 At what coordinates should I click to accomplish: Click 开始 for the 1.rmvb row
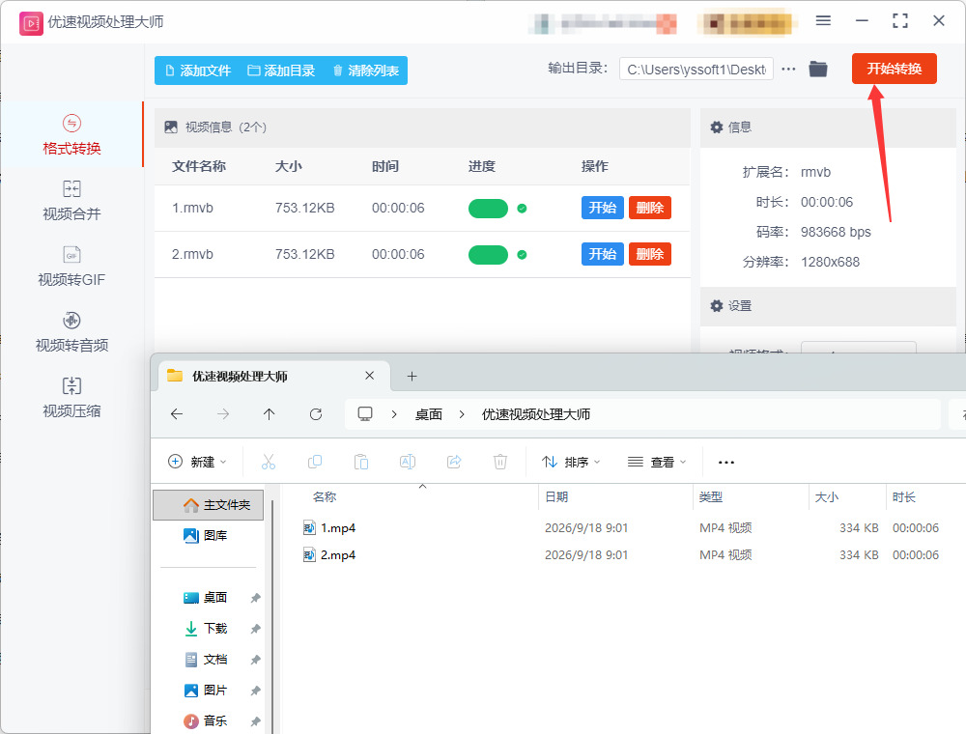click(x=602, y=208)
